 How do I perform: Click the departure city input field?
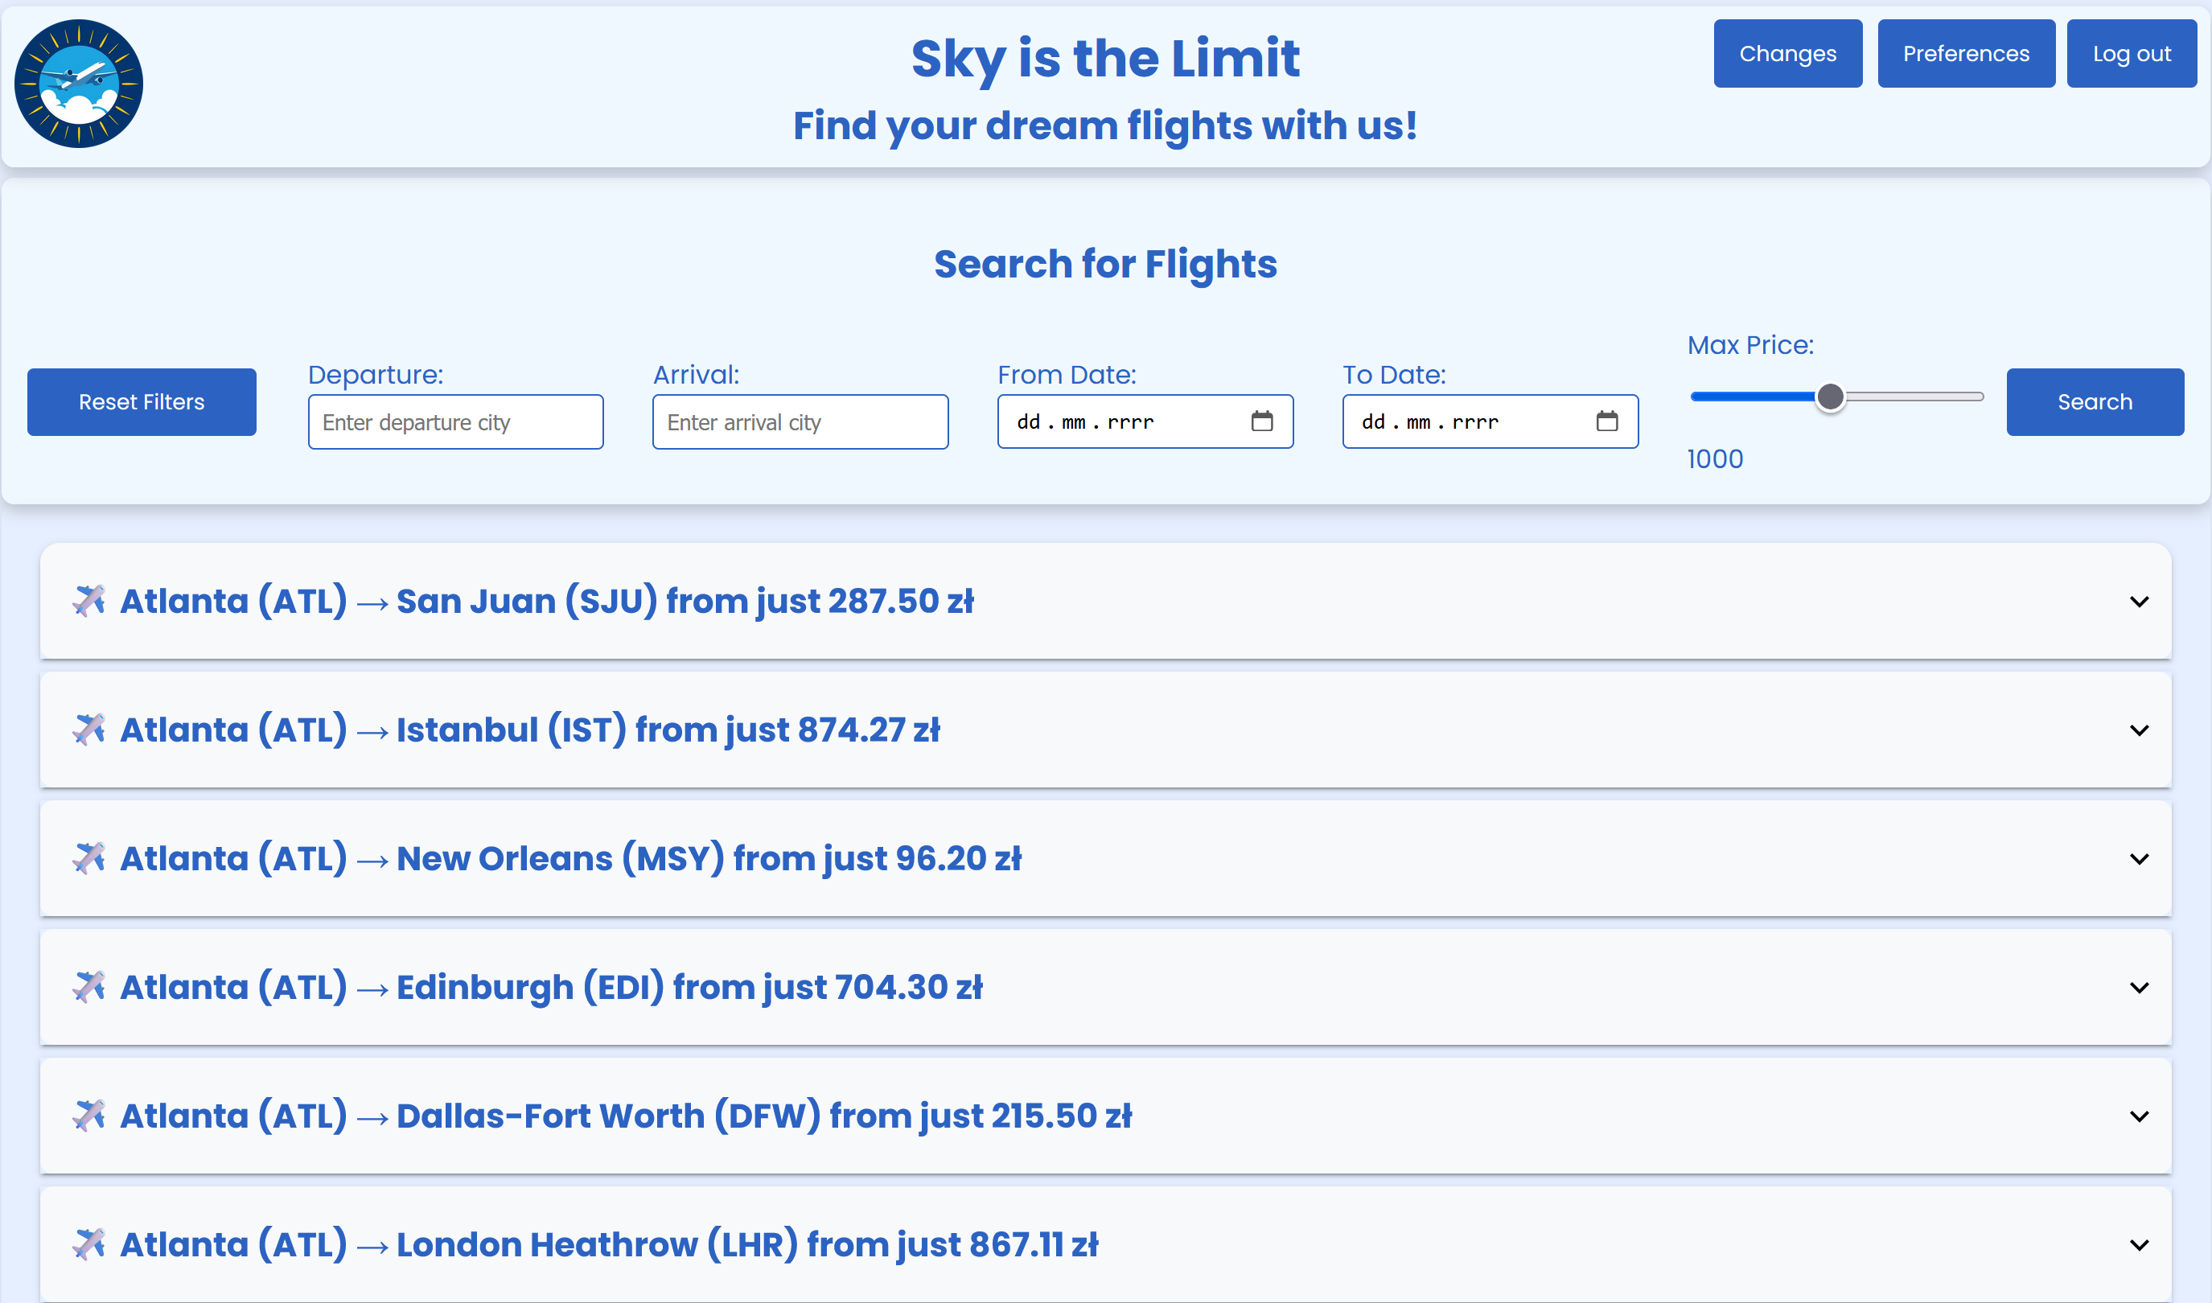point(455,421)
